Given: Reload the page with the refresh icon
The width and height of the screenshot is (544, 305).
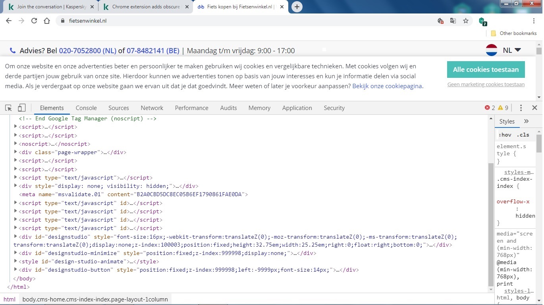Looking at the screenshot, I should 34,21.
